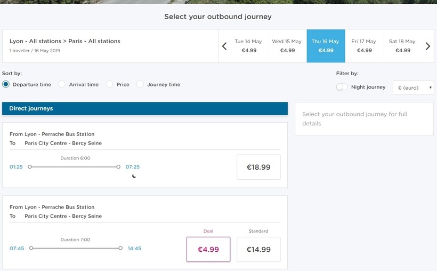Select the €18.99 fare button
437x271 pixels.
(258, 167)
